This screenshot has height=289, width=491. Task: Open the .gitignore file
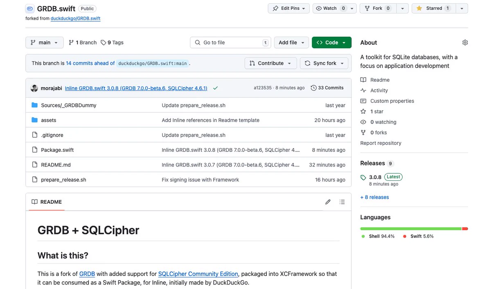point(52,135)
